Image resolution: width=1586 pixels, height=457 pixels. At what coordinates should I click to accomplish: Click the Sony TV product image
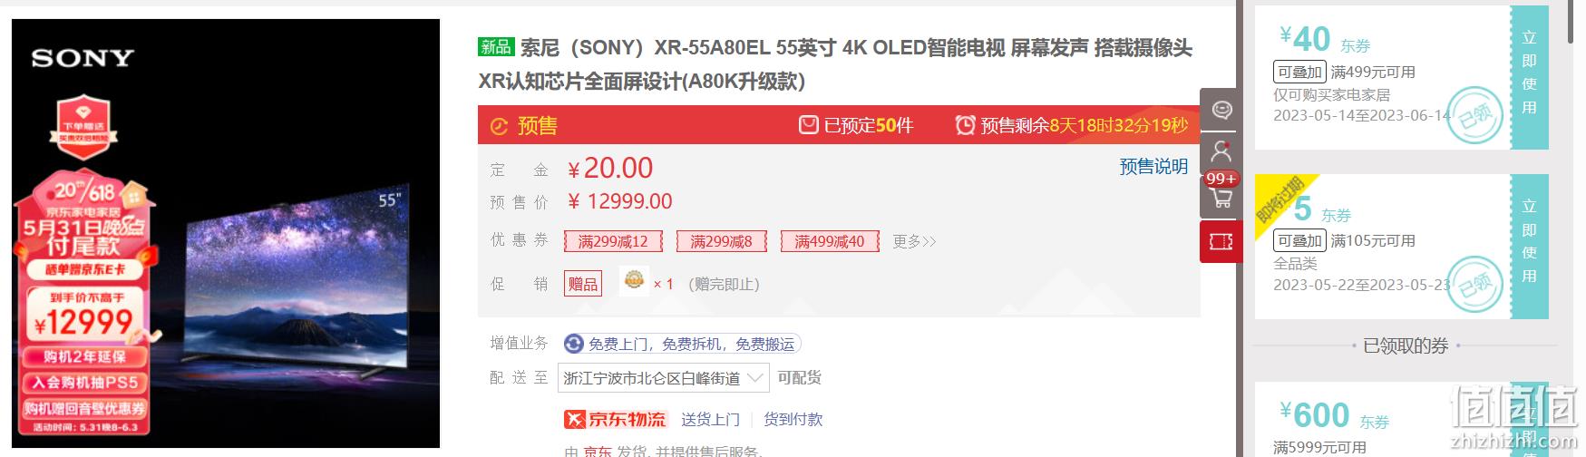226,234
